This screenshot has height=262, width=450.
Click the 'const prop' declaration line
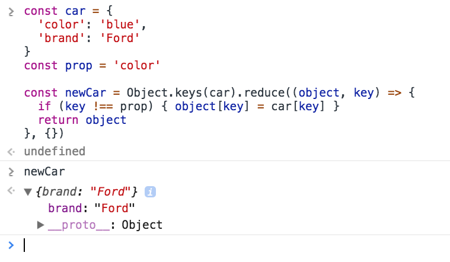[x=92, y=65]
